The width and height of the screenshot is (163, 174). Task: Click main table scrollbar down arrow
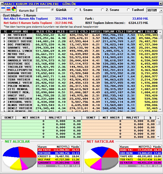(x=160, y=109)
